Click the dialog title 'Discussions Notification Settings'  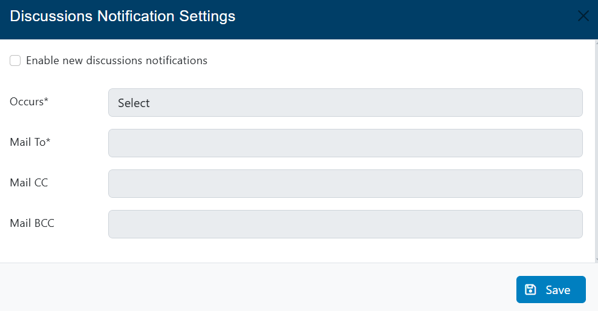123,16
